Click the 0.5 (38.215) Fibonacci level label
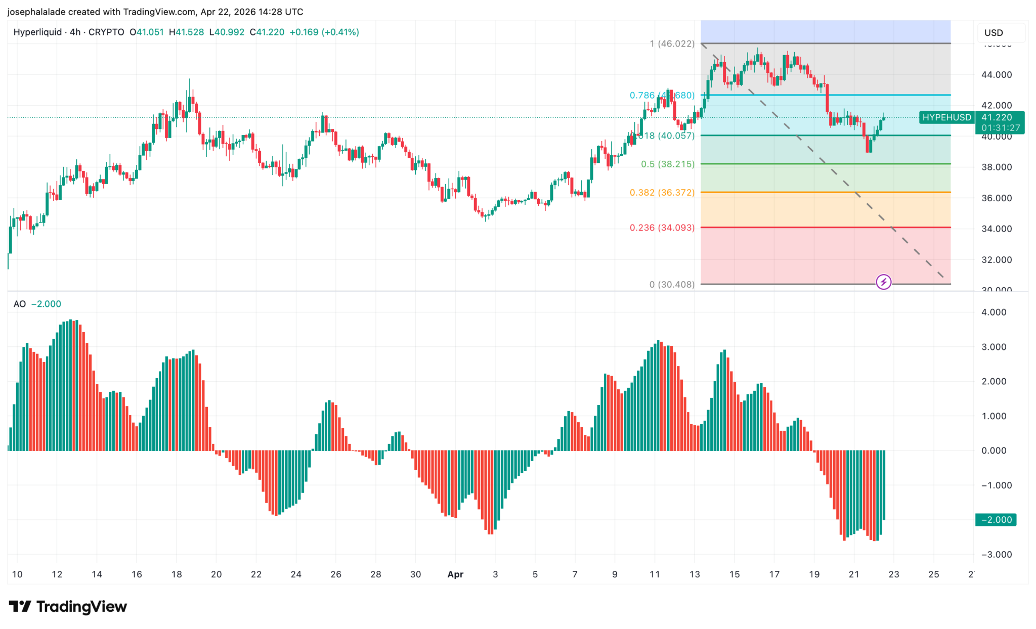 [667, 164]
